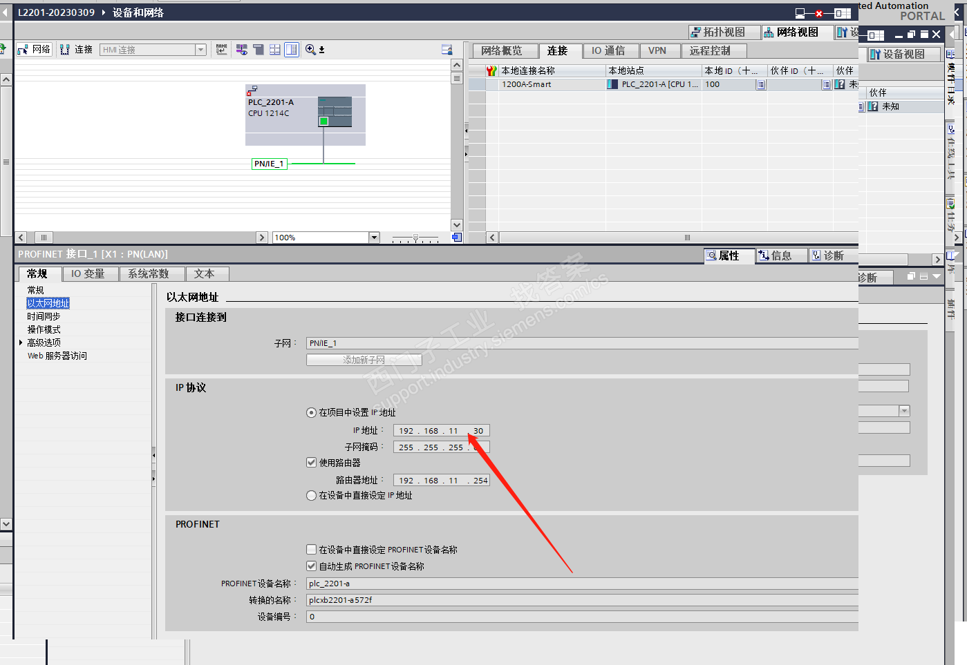Switch to 网络视图 network view tab
Image resolution: width=967 pixels, height=665 pixels.
click(798, 32)
